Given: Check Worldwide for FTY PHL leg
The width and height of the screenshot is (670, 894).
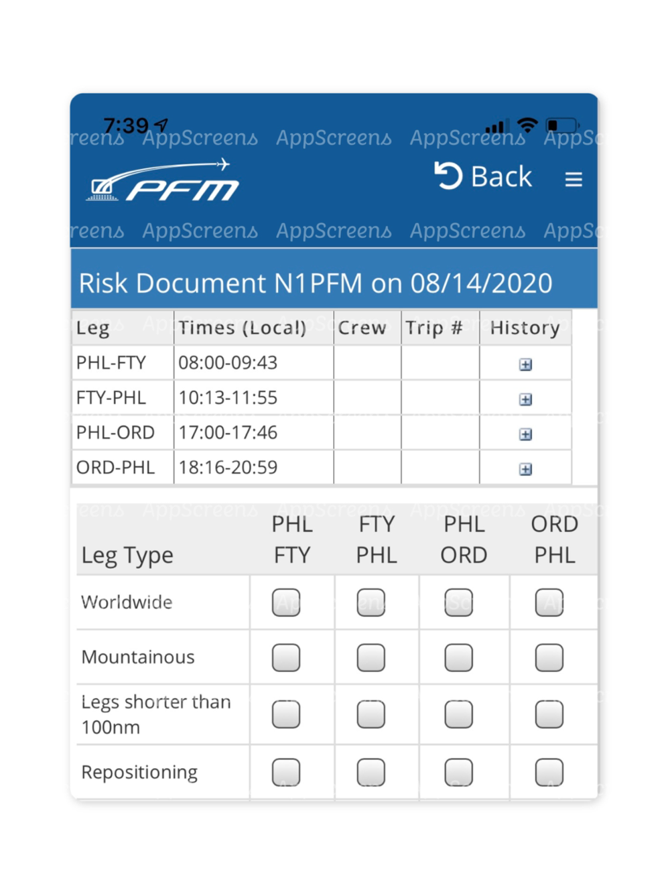Looking at the screenshot, I should (371, 602).
